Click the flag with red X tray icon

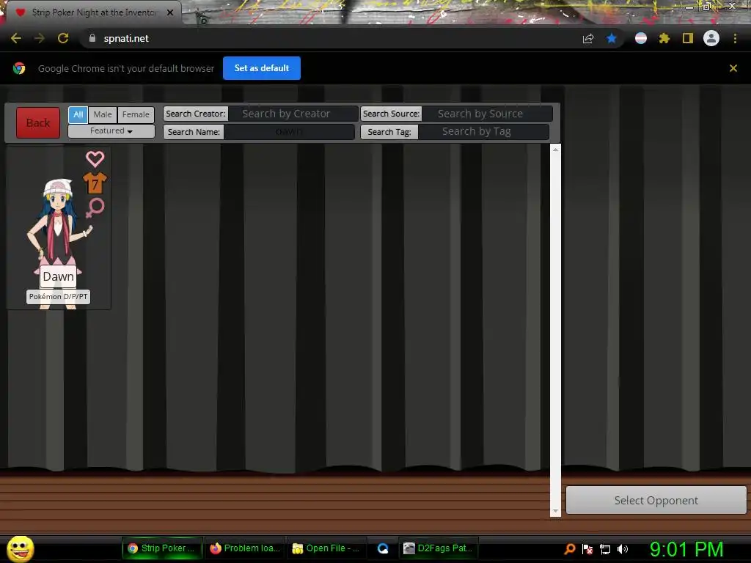coord(587,549)
